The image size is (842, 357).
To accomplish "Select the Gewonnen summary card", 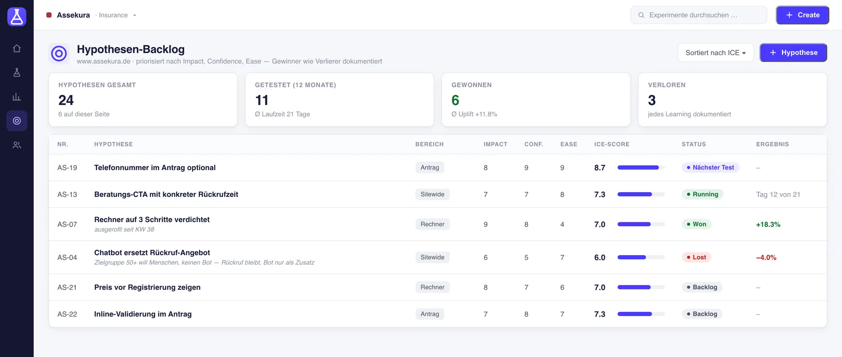I will pyautogui.click(x=536, y=100).
